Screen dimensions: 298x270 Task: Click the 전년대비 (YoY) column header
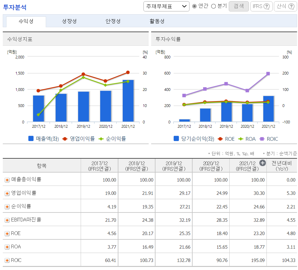282,166
